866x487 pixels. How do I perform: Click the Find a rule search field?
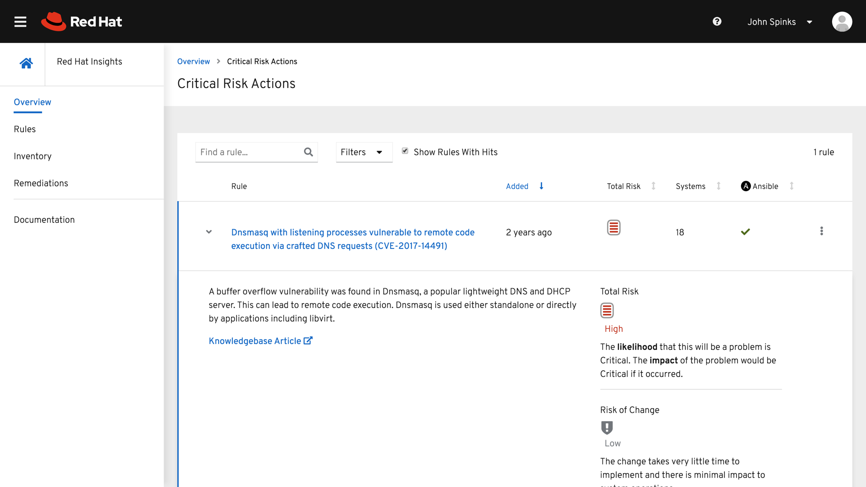click(249, 152)
